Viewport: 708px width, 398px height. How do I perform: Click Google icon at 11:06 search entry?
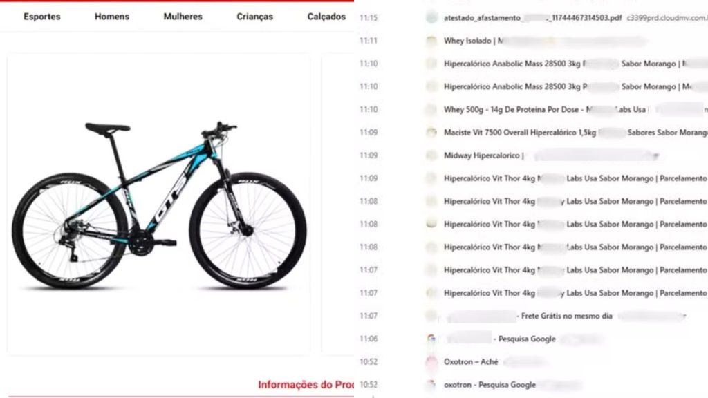pos(431,339)
